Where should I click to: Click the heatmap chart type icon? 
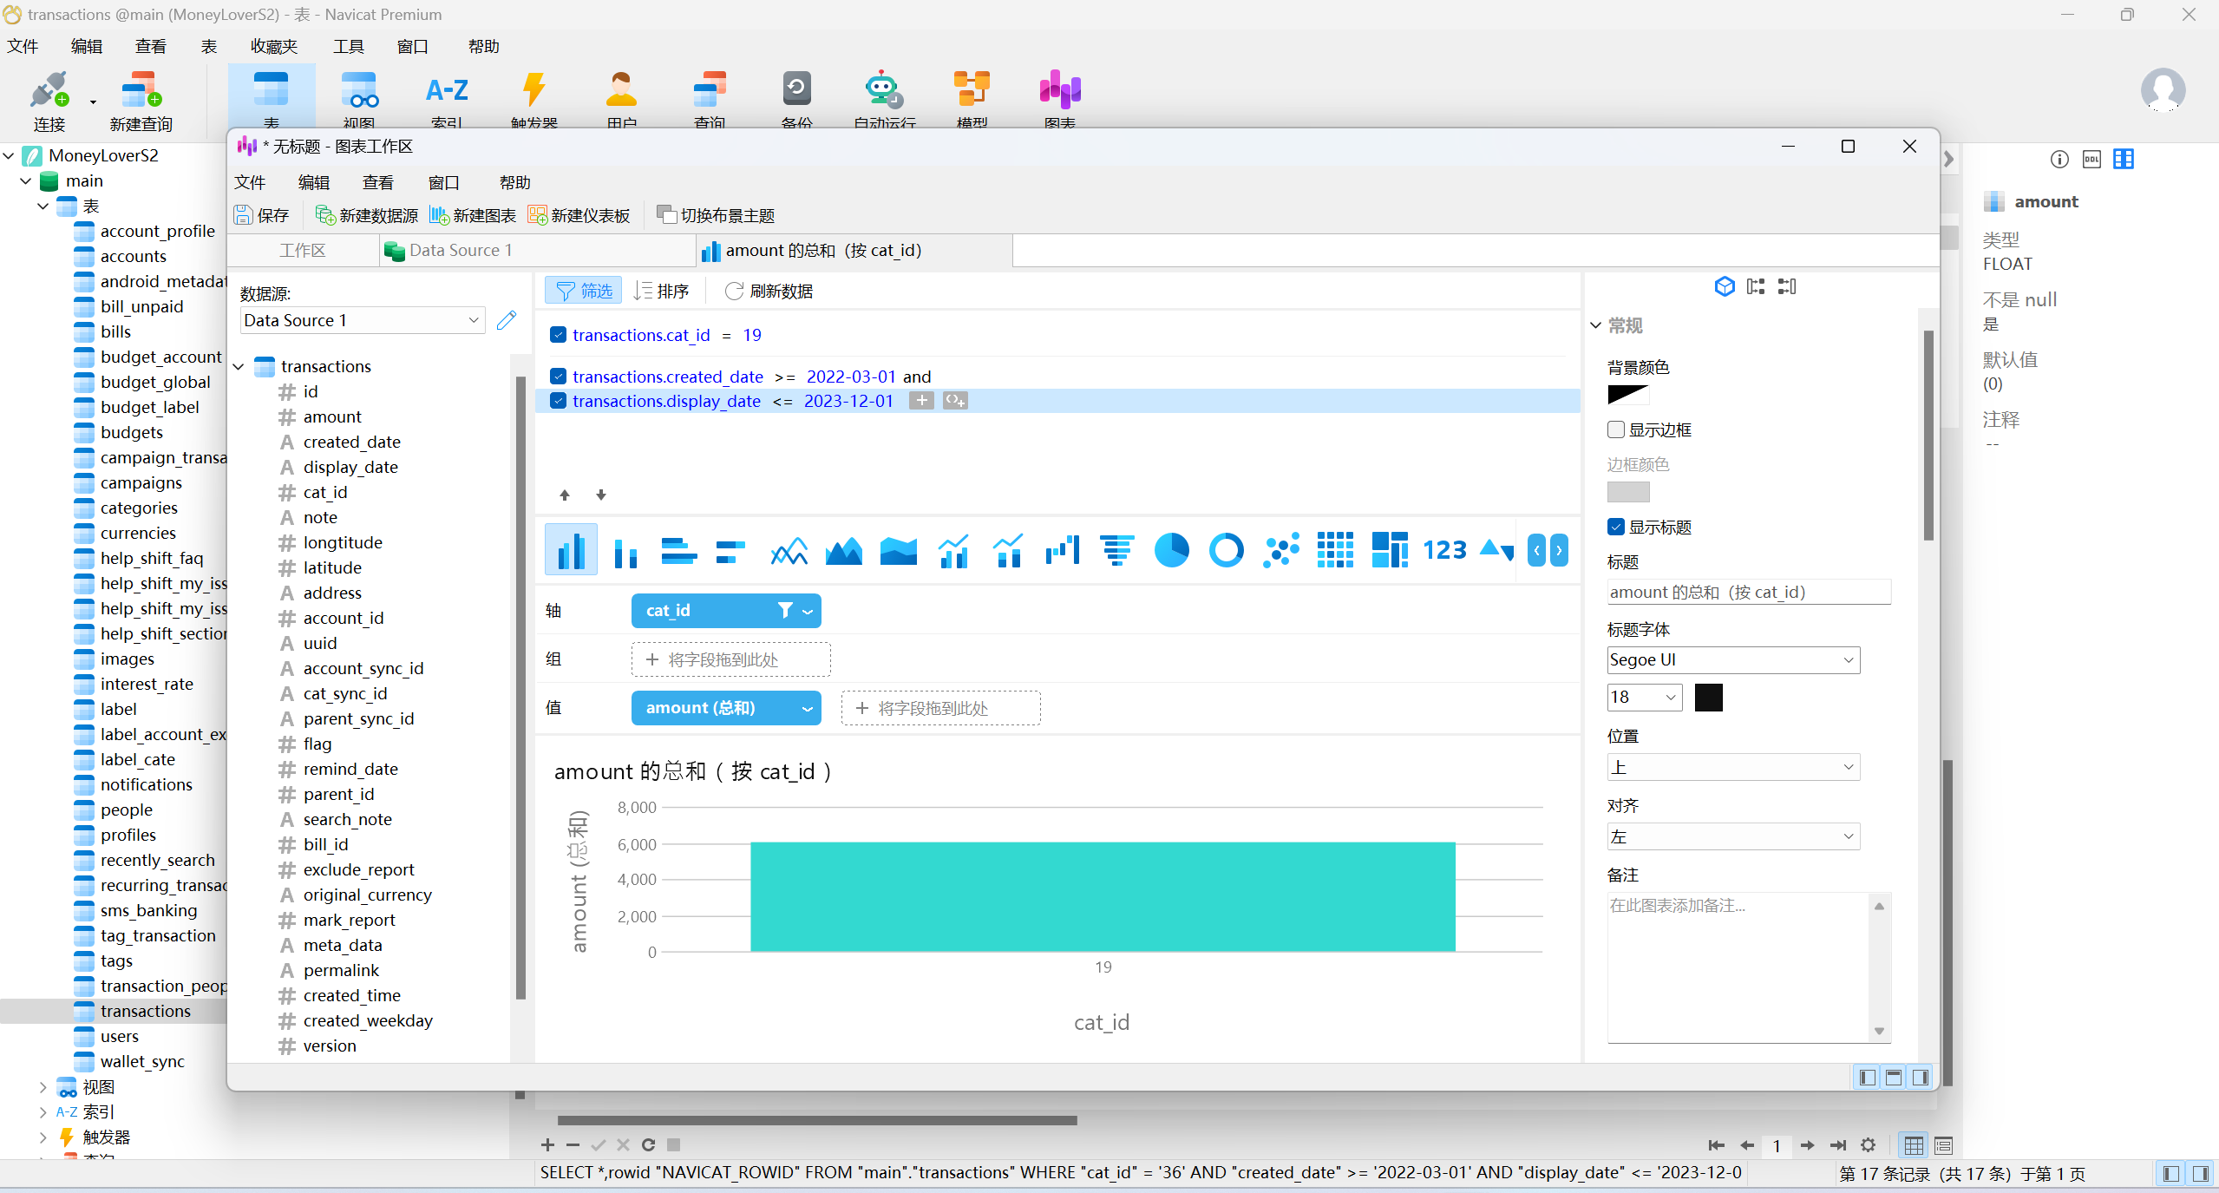click(1335, 550)
